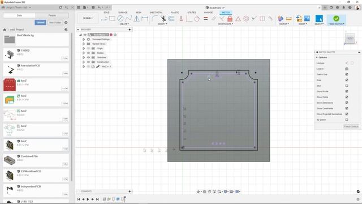This screenshot has width=362, height=204.
Task: Switch to the People tab in data panel
Action: [52, 15]
